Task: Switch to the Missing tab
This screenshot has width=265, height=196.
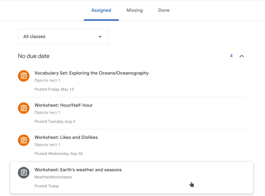Action: click(135, 10)
